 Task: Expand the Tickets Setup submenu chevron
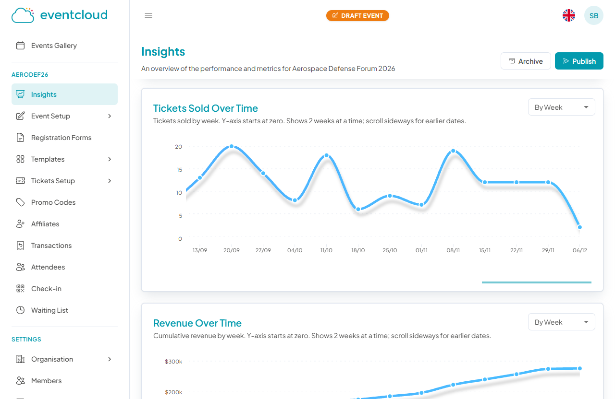(x=110, y=181)
